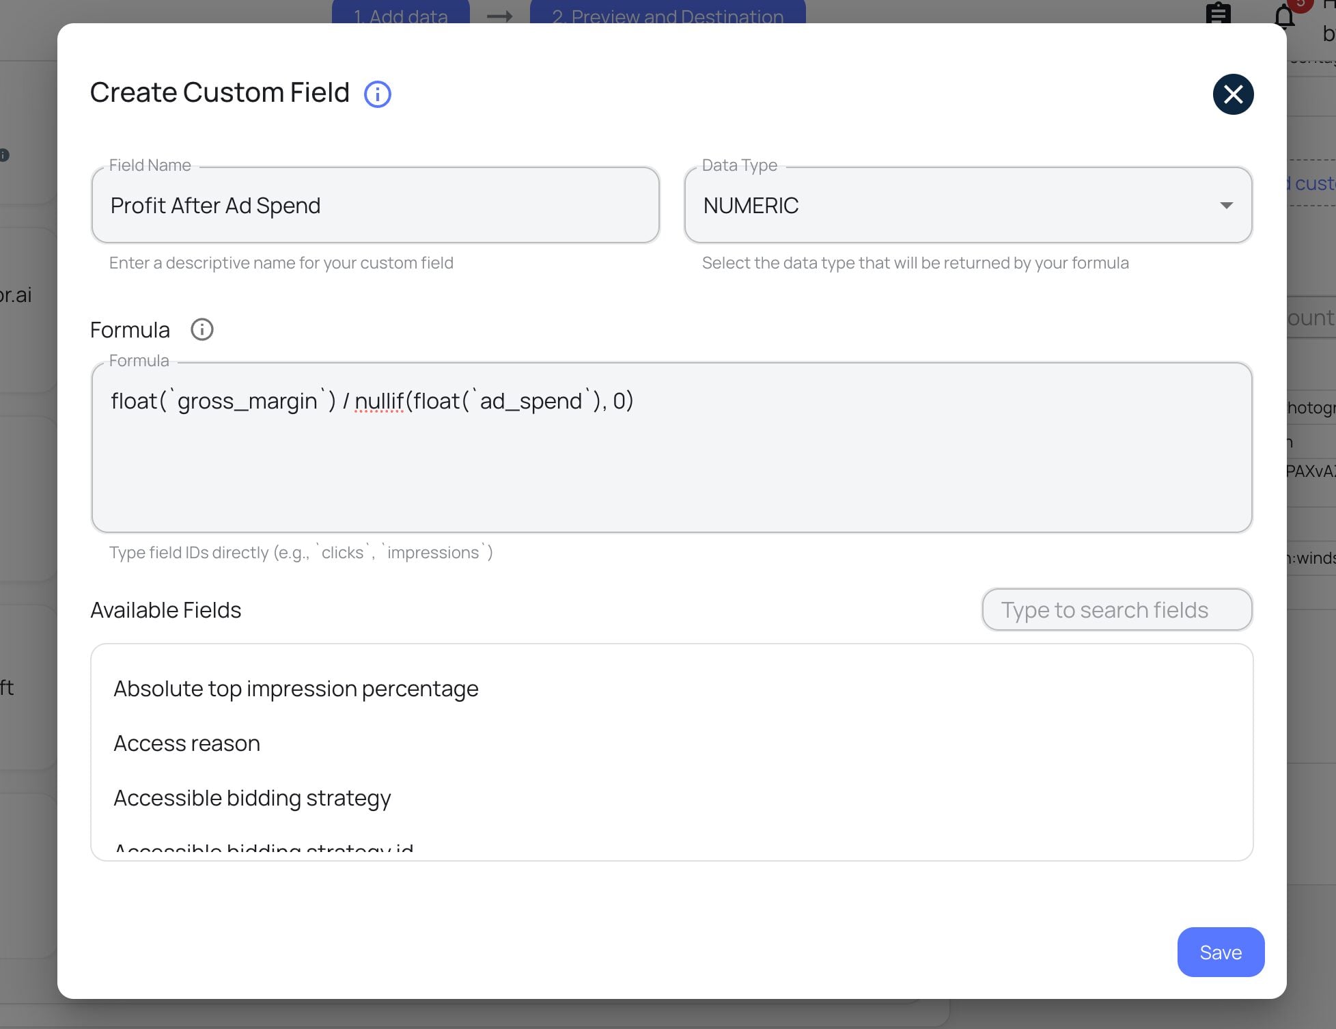Screen dimensions: 1336x1029
Task: Click the Type to search fields box
Action: [x=1117, y=609]
